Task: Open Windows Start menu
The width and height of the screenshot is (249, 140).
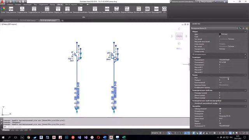Action: 3,137
